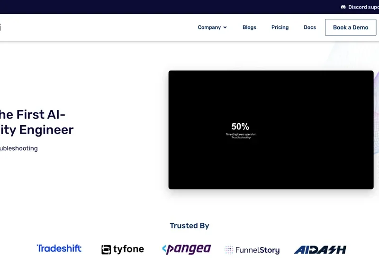Go to the Blogs page
This screenshot has width=379, height=273.
tap(249, 27)
